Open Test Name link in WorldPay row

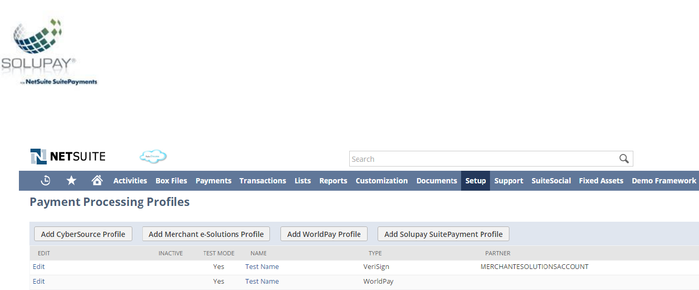coord(262,282)
